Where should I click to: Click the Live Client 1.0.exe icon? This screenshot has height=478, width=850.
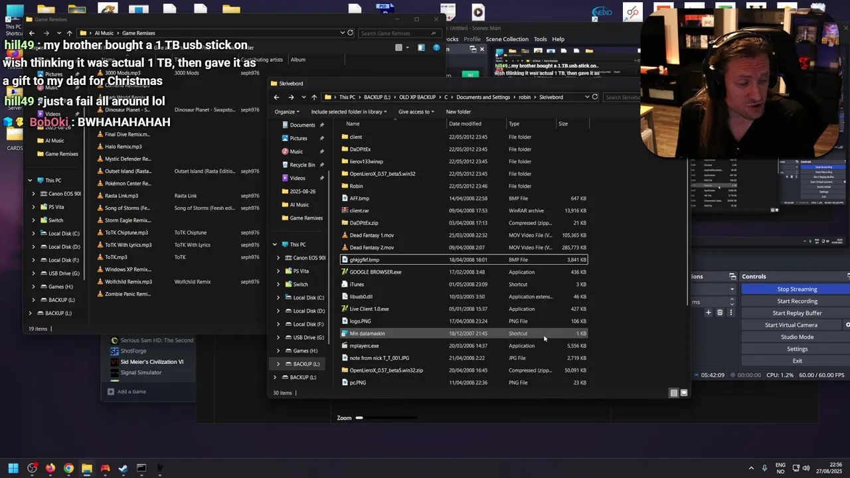345,309
